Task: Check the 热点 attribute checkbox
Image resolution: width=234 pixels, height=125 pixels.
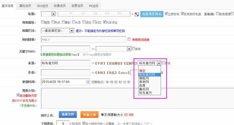Action: (x=53, y=22)
